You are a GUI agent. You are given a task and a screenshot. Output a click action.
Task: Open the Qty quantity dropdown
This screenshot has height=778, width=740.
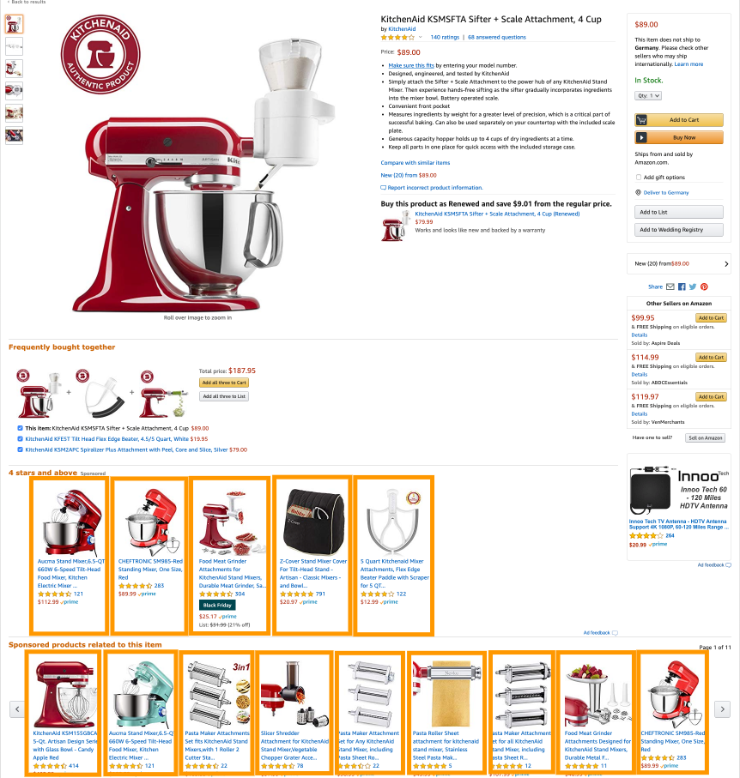(647, 96)
